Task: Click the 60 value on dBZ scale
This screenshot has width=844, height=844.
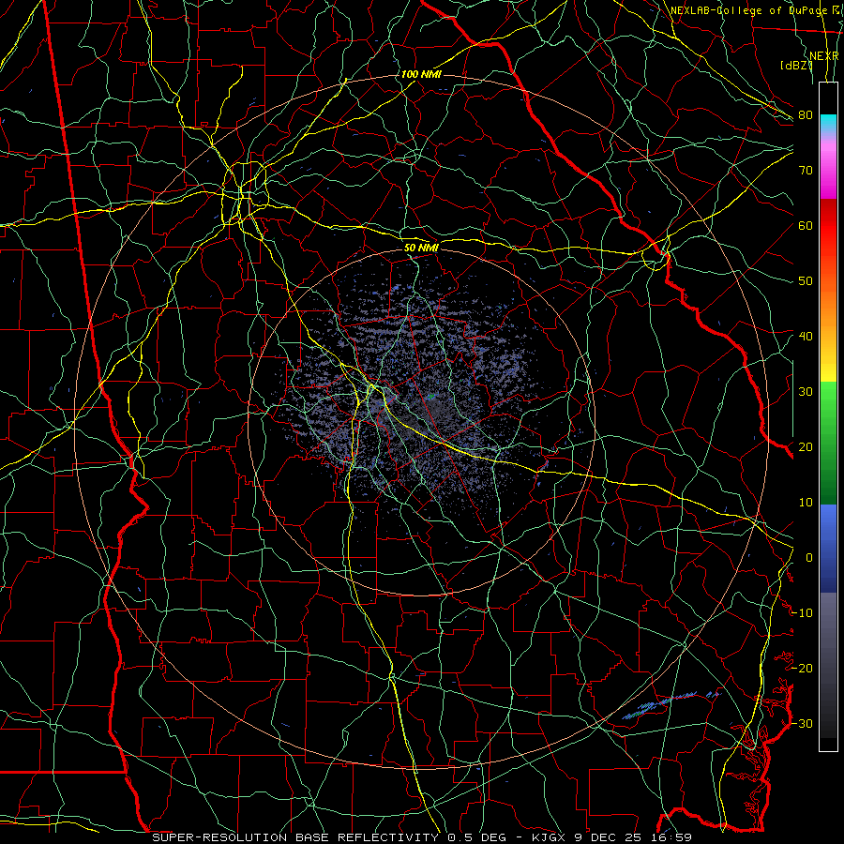Action: 806,225
